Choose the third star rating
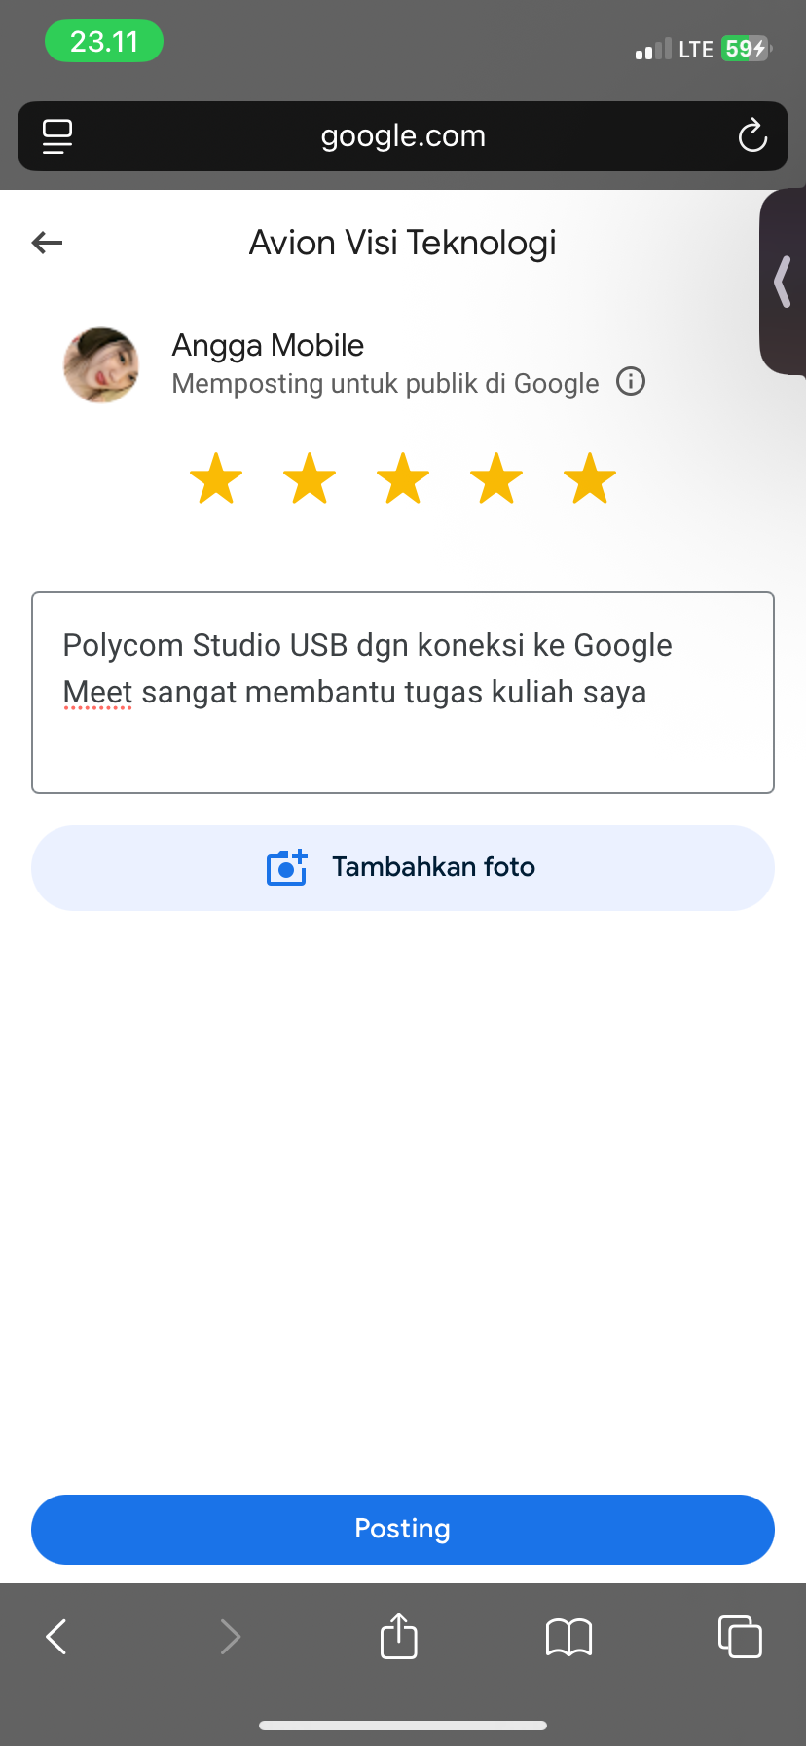The height and width of the screenshot is (1746, 806). [x=403, y=478]
